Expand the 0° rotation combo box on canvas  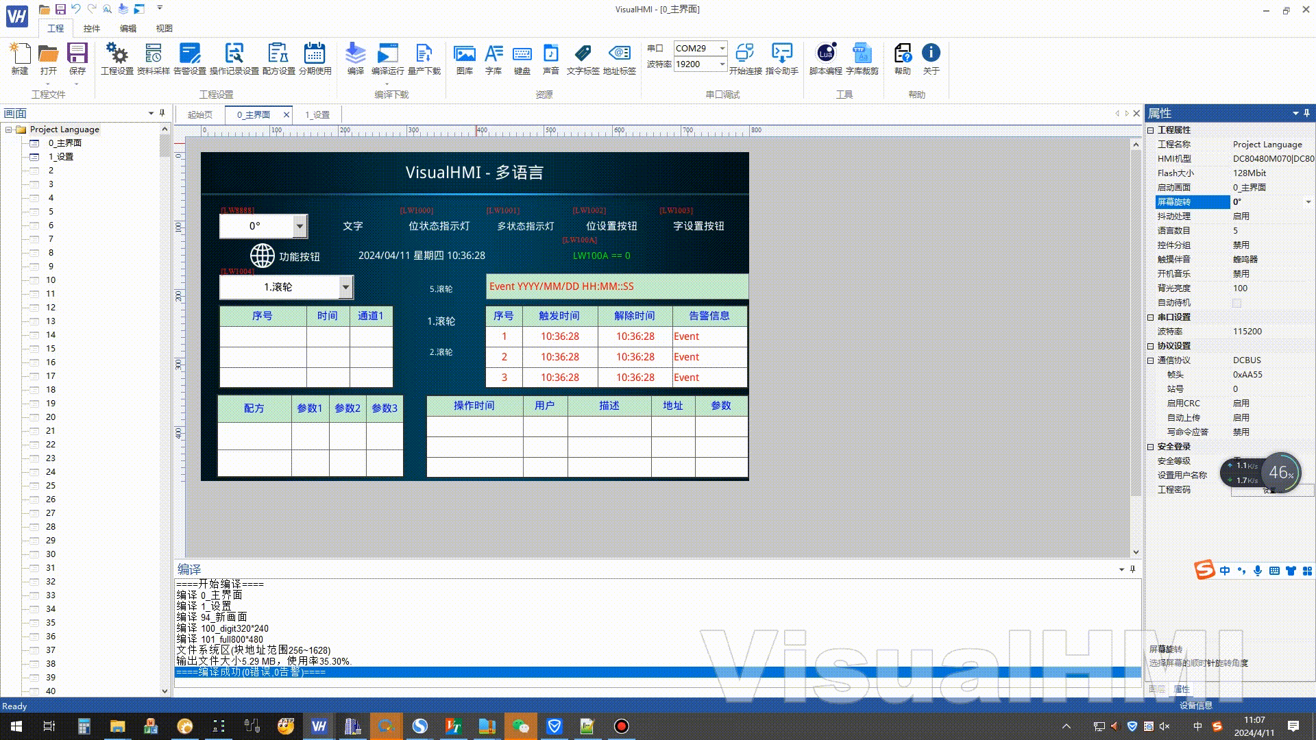[x=300, y=226]
